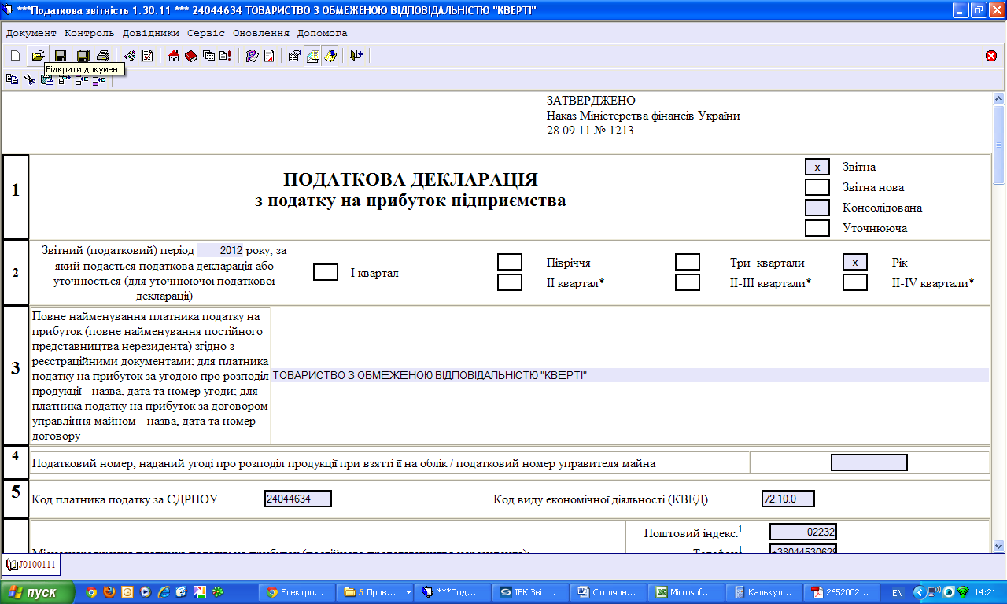1007x604 pixels.
Task: Tick the 'Уточнююча' checkbox
Action: (817, 228)
